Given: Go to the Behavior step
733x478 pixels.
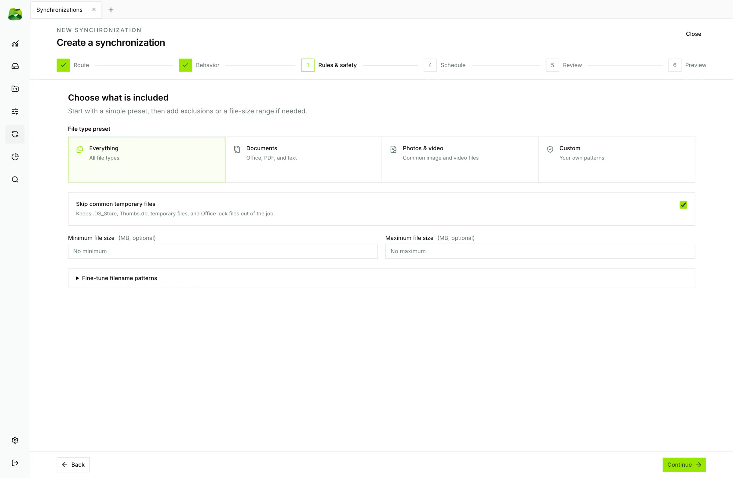Looking at the screenshot, I should pos(199,65).
